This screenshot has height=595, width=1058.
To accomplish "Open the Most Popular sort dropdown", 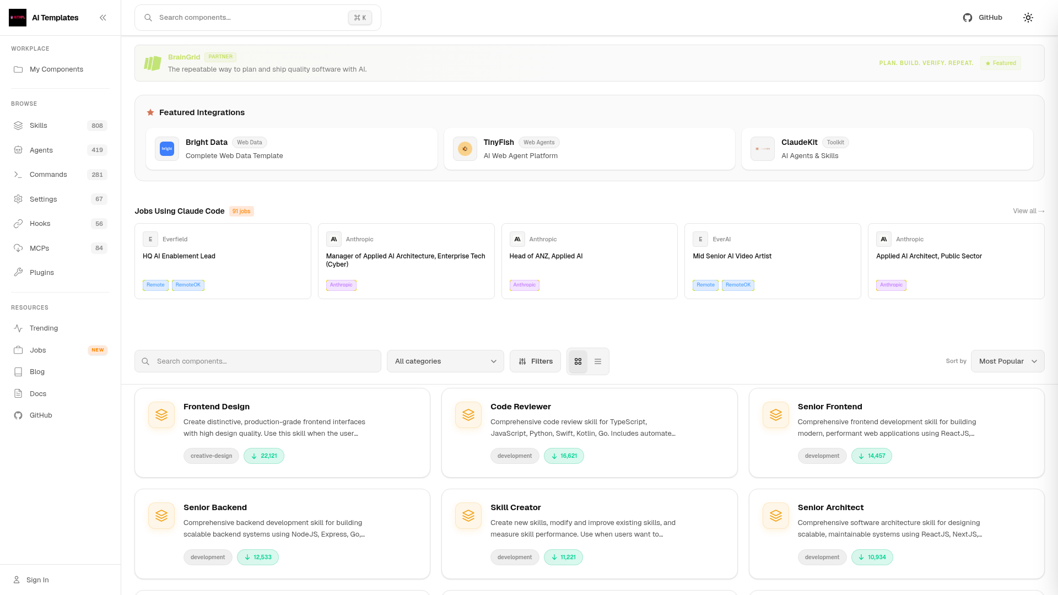I will (1007, 361).
